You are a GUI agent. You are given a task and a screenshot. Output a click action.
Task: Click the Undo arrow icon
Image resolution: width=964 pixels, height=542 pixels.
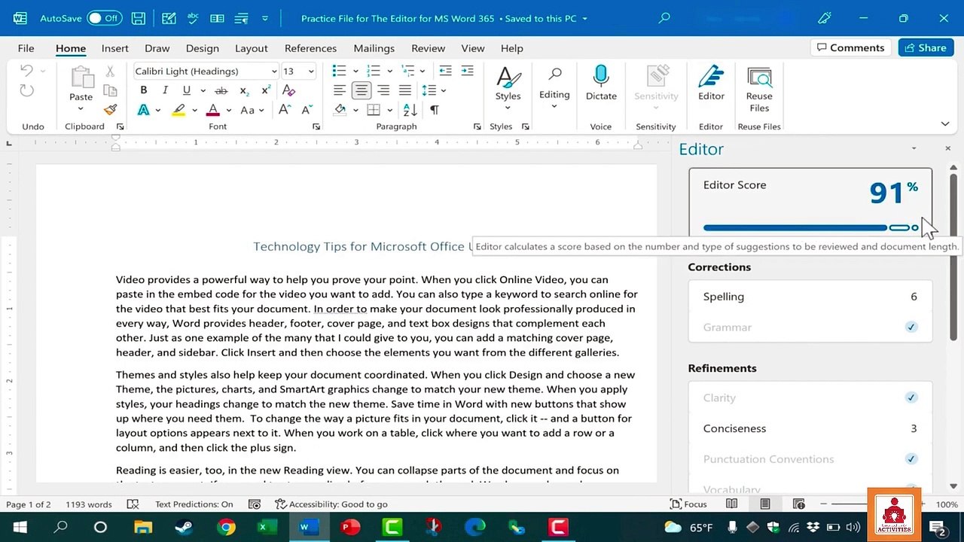(x=26, y=71)
